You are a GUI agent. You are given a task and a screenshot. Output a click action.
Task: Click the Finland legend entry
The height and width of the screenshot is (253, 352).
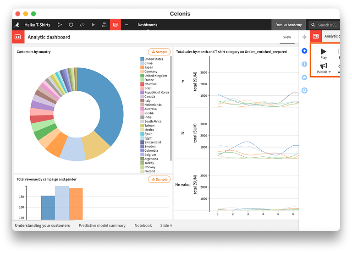coord(148,171)
